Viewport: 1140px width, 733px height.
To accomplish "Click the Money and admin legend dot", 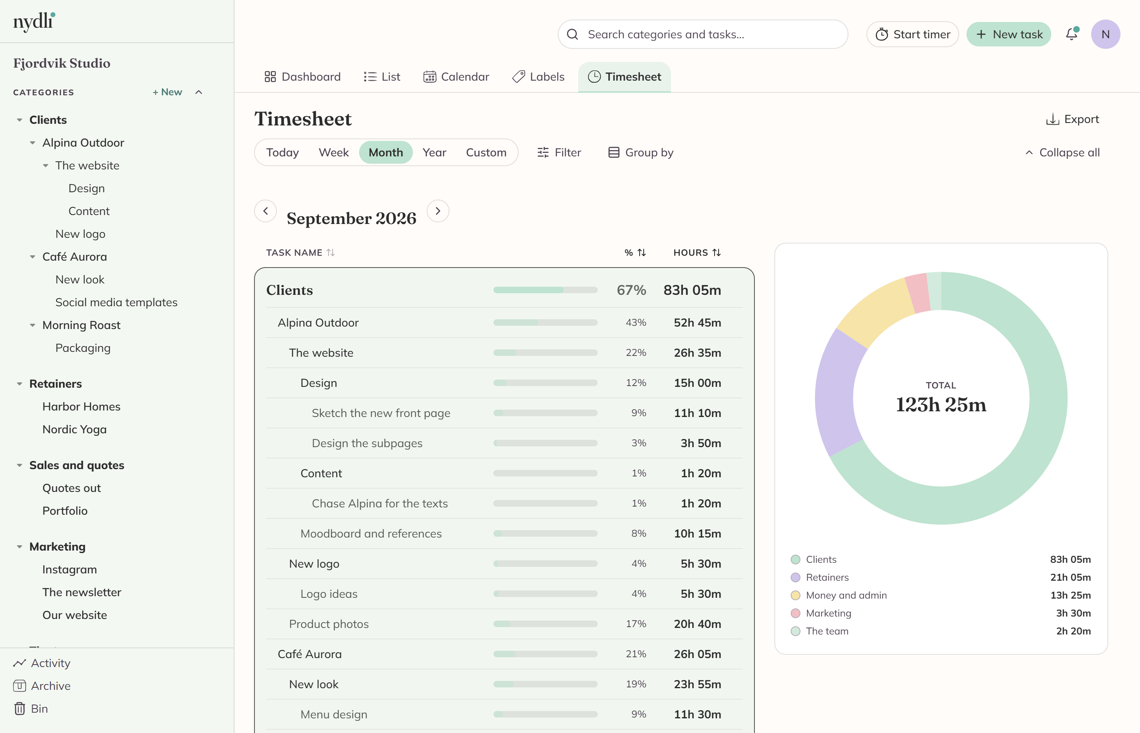I will point(796,595).
